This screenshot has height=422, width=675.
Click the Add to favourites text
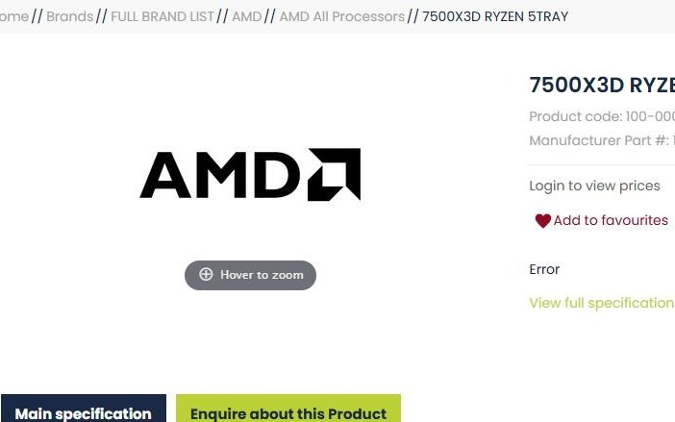click(x=611, y=220)
